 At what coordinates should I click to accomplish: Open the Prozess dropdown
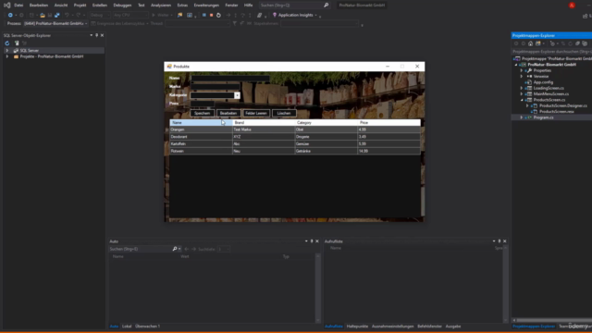tap(86, 23)
